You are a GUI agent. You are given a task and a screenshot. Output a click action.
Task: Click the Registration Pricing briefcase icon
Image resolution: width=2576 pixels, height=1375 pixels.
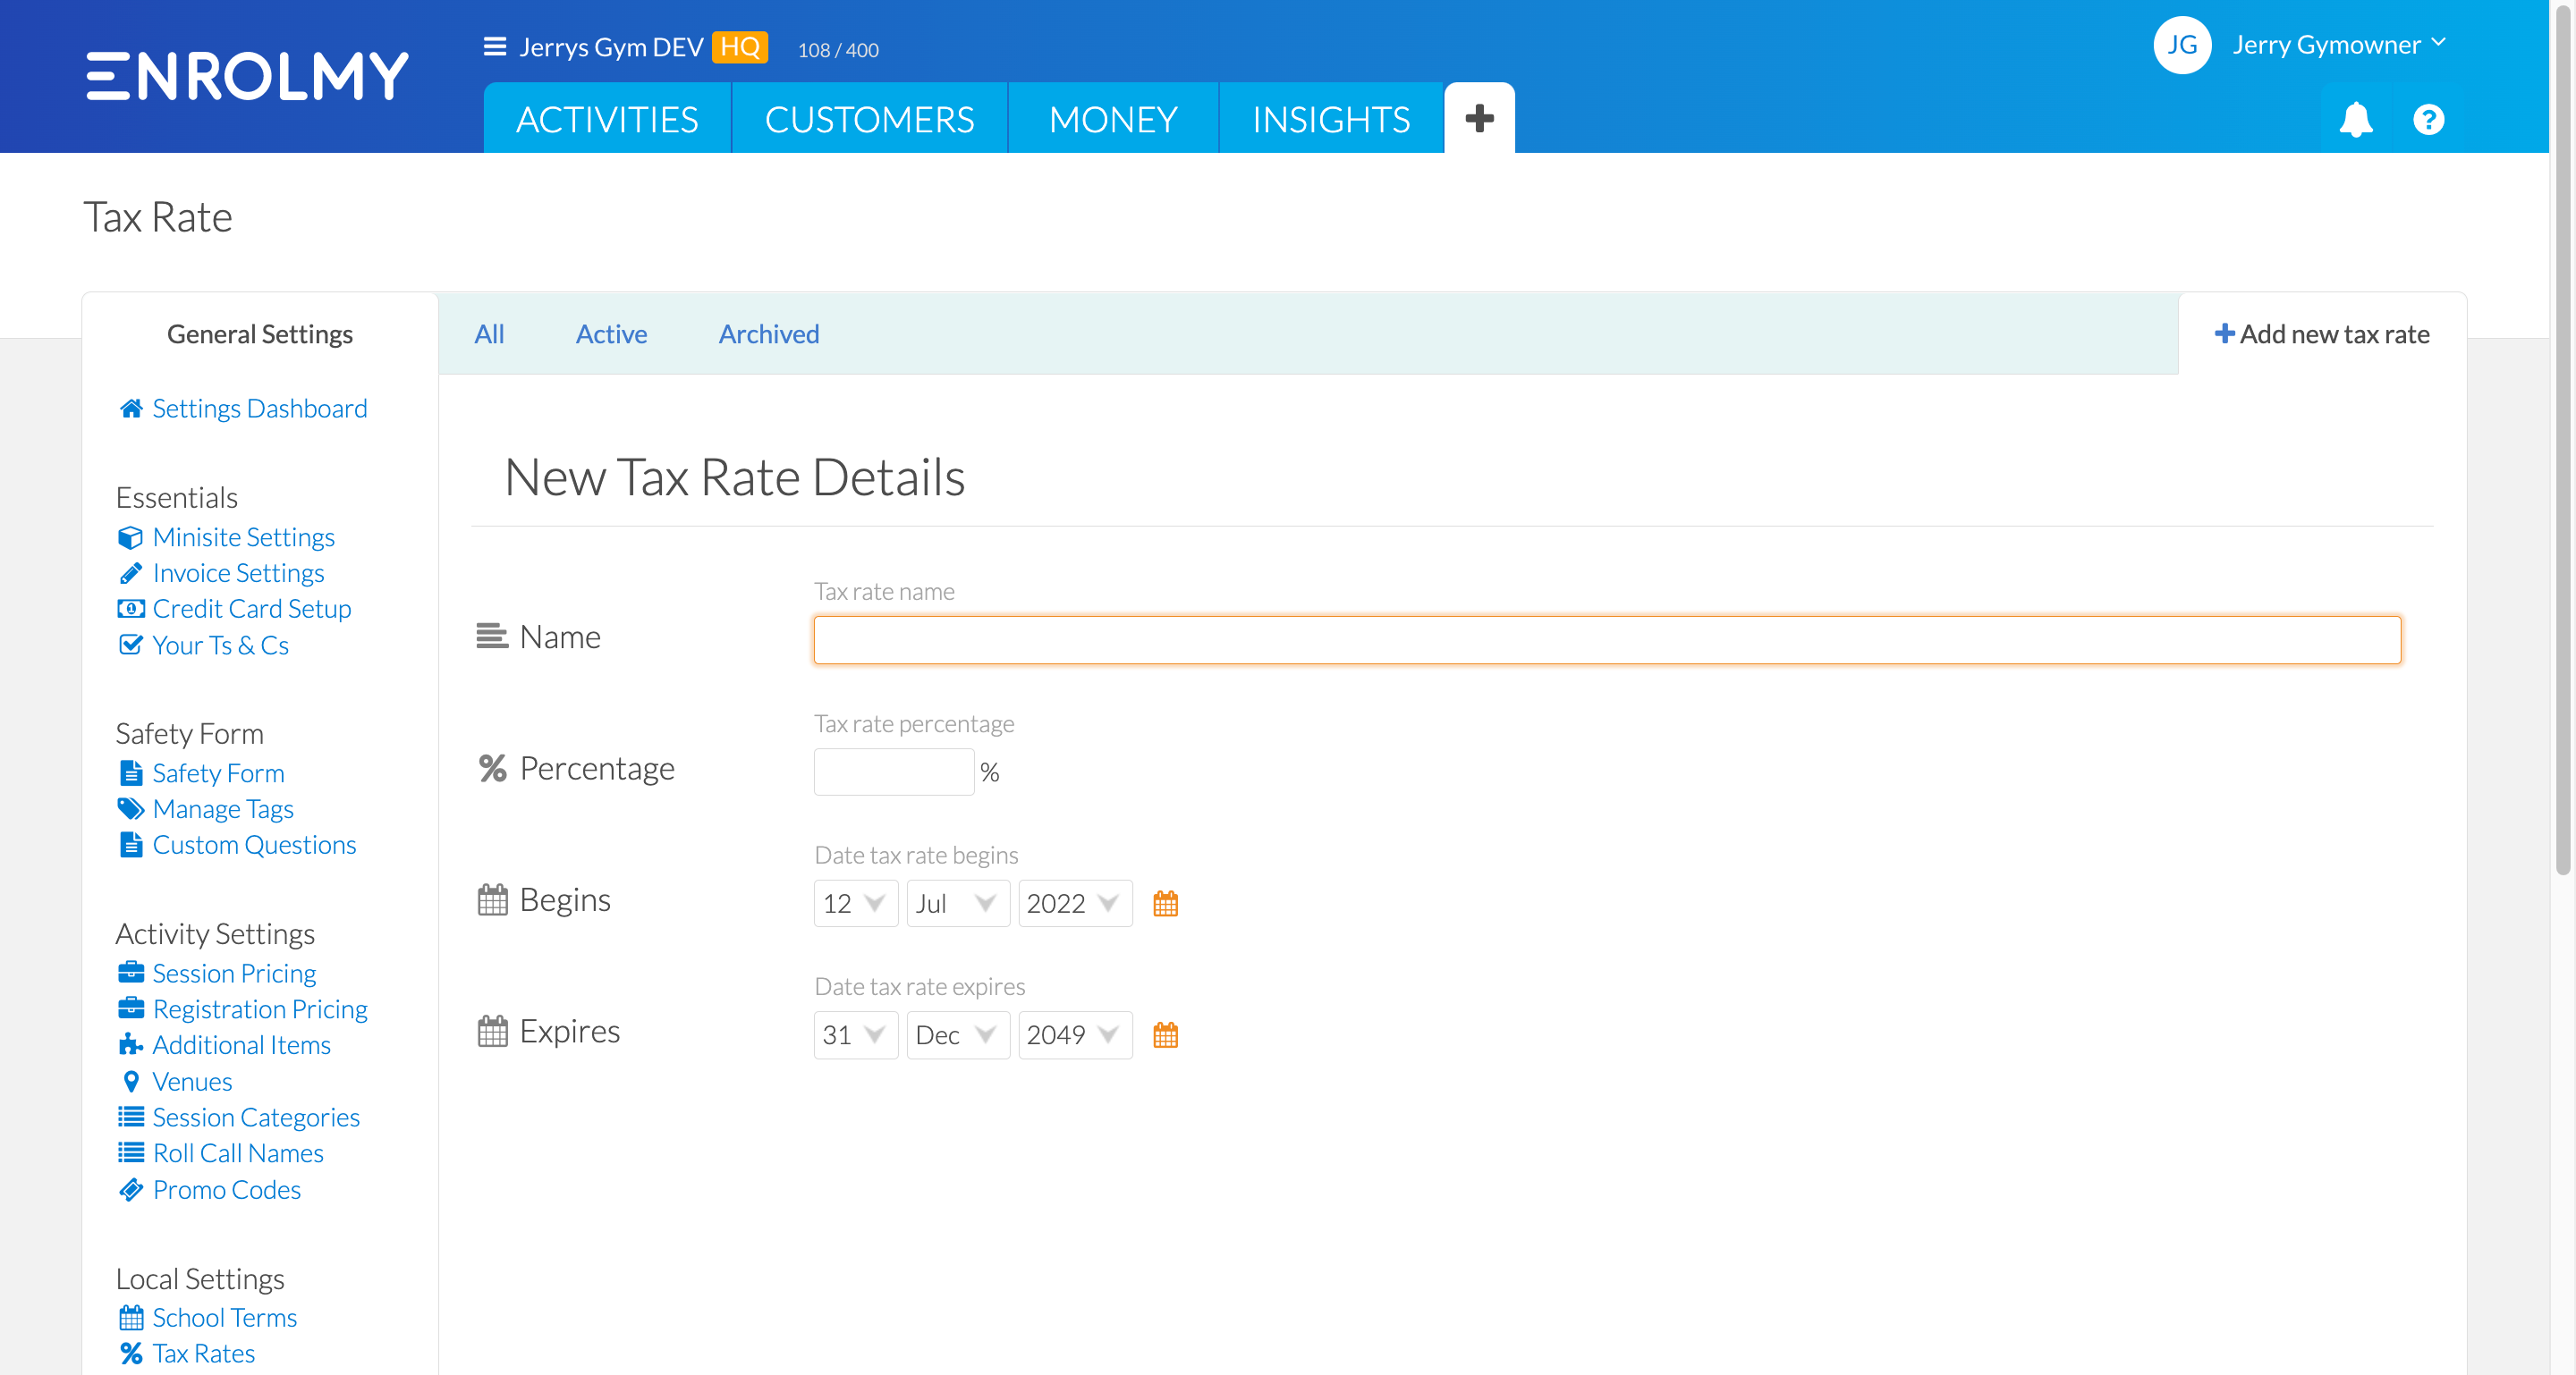coord(131,1008)
